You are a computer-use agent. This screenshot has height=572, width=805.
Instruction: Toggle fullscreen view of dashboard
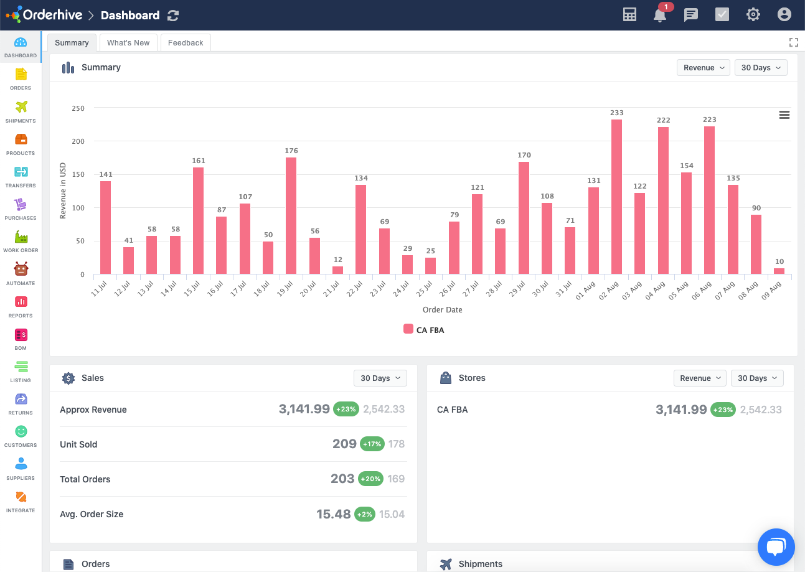[x=793, y=42]
